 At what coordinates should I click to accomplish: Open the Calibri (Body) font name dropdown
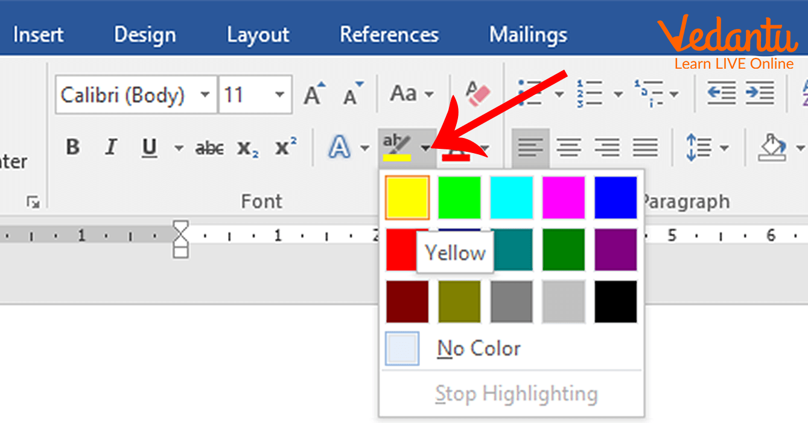tap(205, 95)
